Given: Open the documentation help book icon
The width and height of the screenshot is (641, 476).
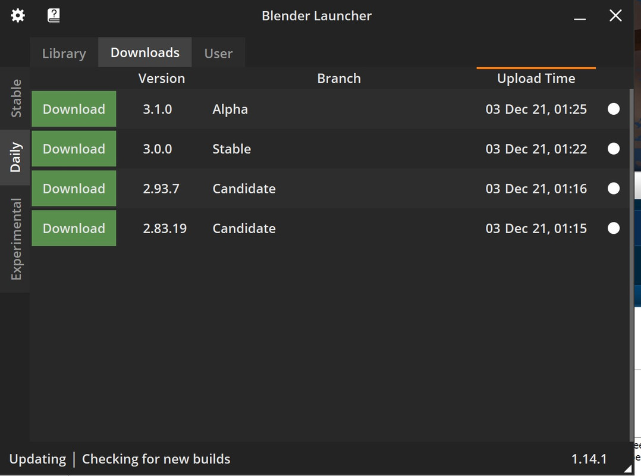Looking at the screenshot, I should pos(54,15).
